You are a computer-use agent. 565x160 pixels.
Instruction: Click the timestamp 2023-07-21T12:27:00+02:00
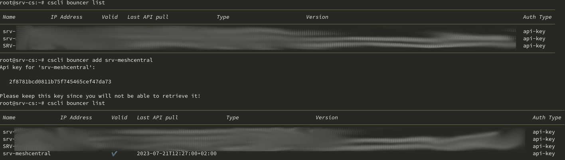pos(177,154)
